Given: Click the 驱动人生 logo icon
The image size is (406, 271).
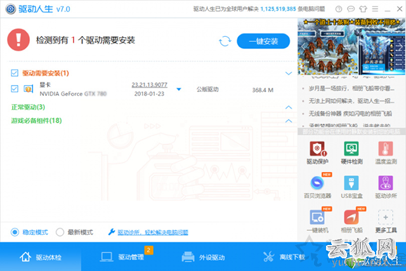Looking at the screenshot, I should point(11,9).
